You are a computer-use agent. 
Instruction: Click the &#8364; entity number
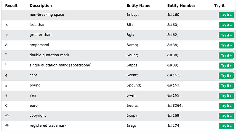175,106
